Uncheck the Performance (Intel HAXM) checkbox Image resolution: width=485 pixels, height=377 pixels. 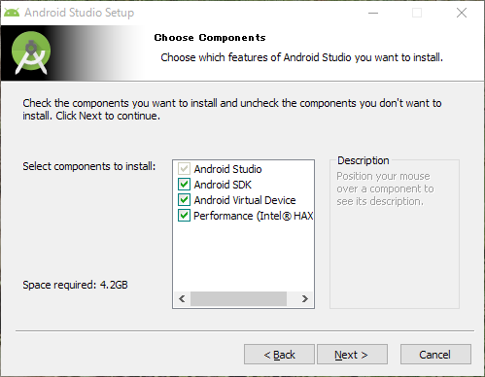pos(184,216)
